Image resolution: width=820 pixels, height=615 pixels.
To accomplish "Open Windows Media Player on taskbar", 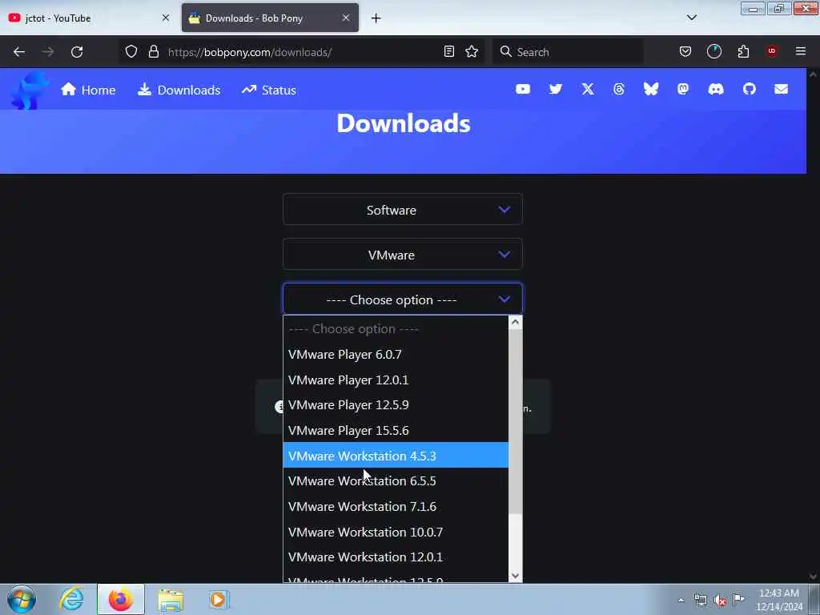I will click(218, 599).
